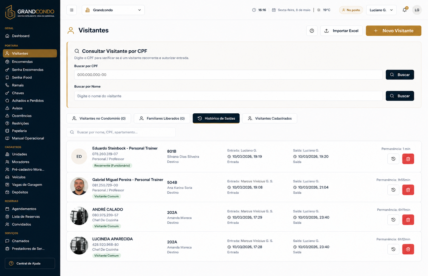Select the Familiares Liberados (0) tab
The height and width of the screenshot is (276, 428).
click(x=162, y=118)
